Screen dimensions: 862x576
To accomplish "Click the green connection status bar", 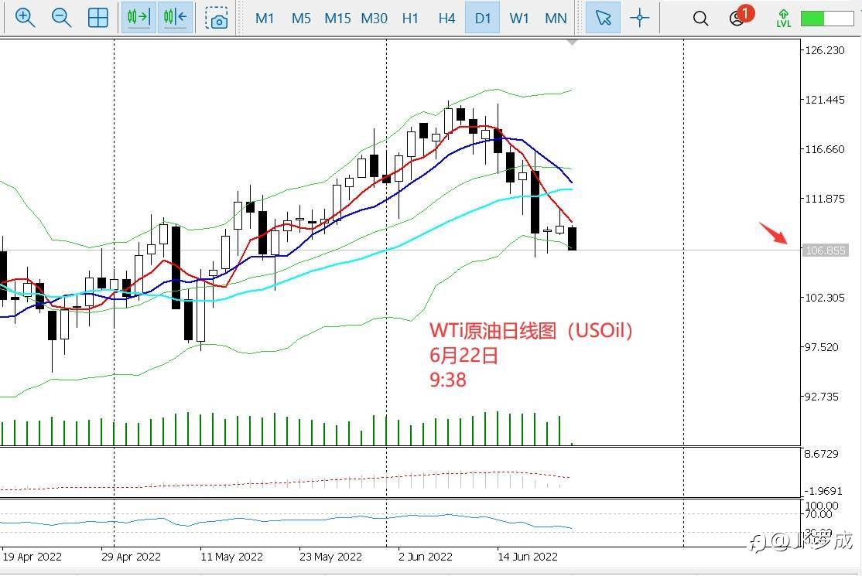I will point(827,19).
